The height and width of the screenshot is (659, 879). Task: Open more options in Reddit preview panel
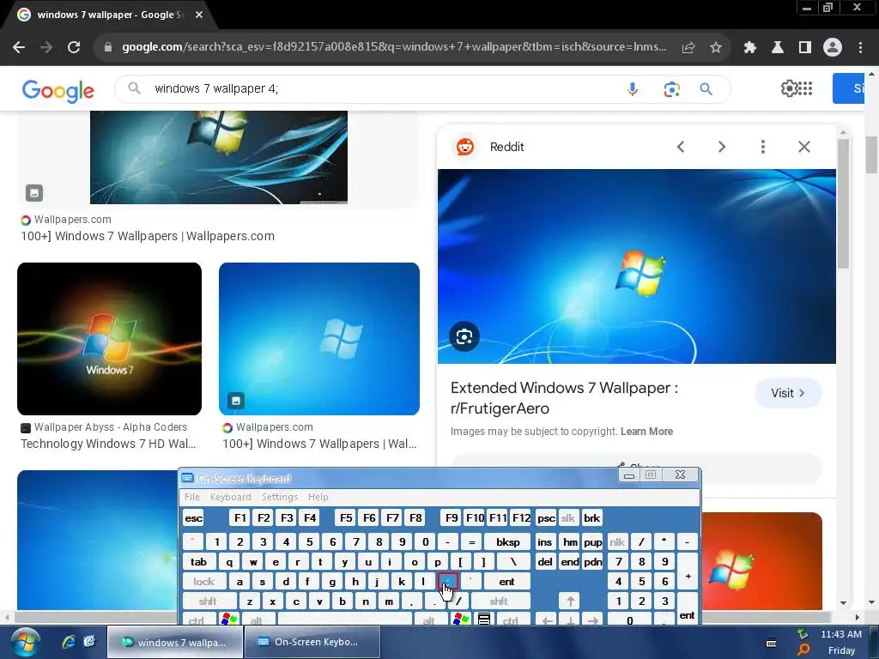click(762, 147)
